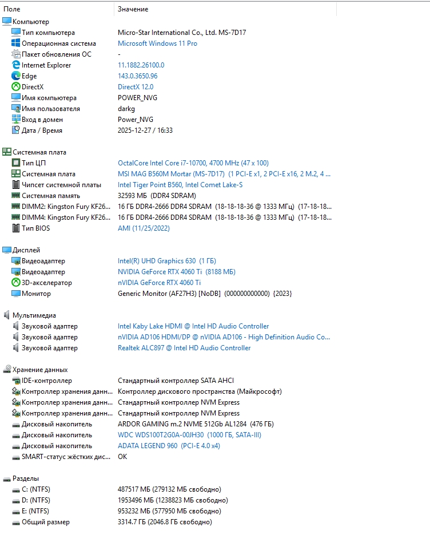
Task: Open the Realtek ALC897 audio link
Action: (x=184, y=348)
